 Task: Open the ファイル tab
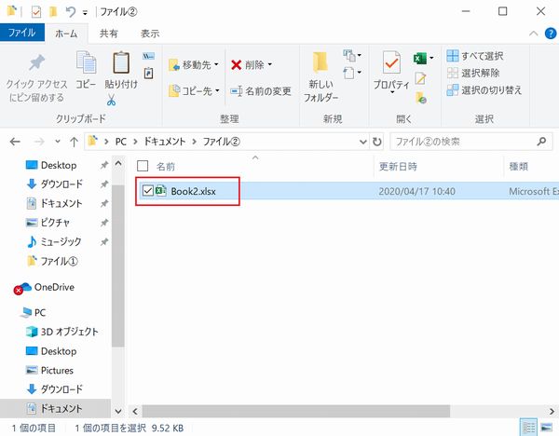click(22, 33)
